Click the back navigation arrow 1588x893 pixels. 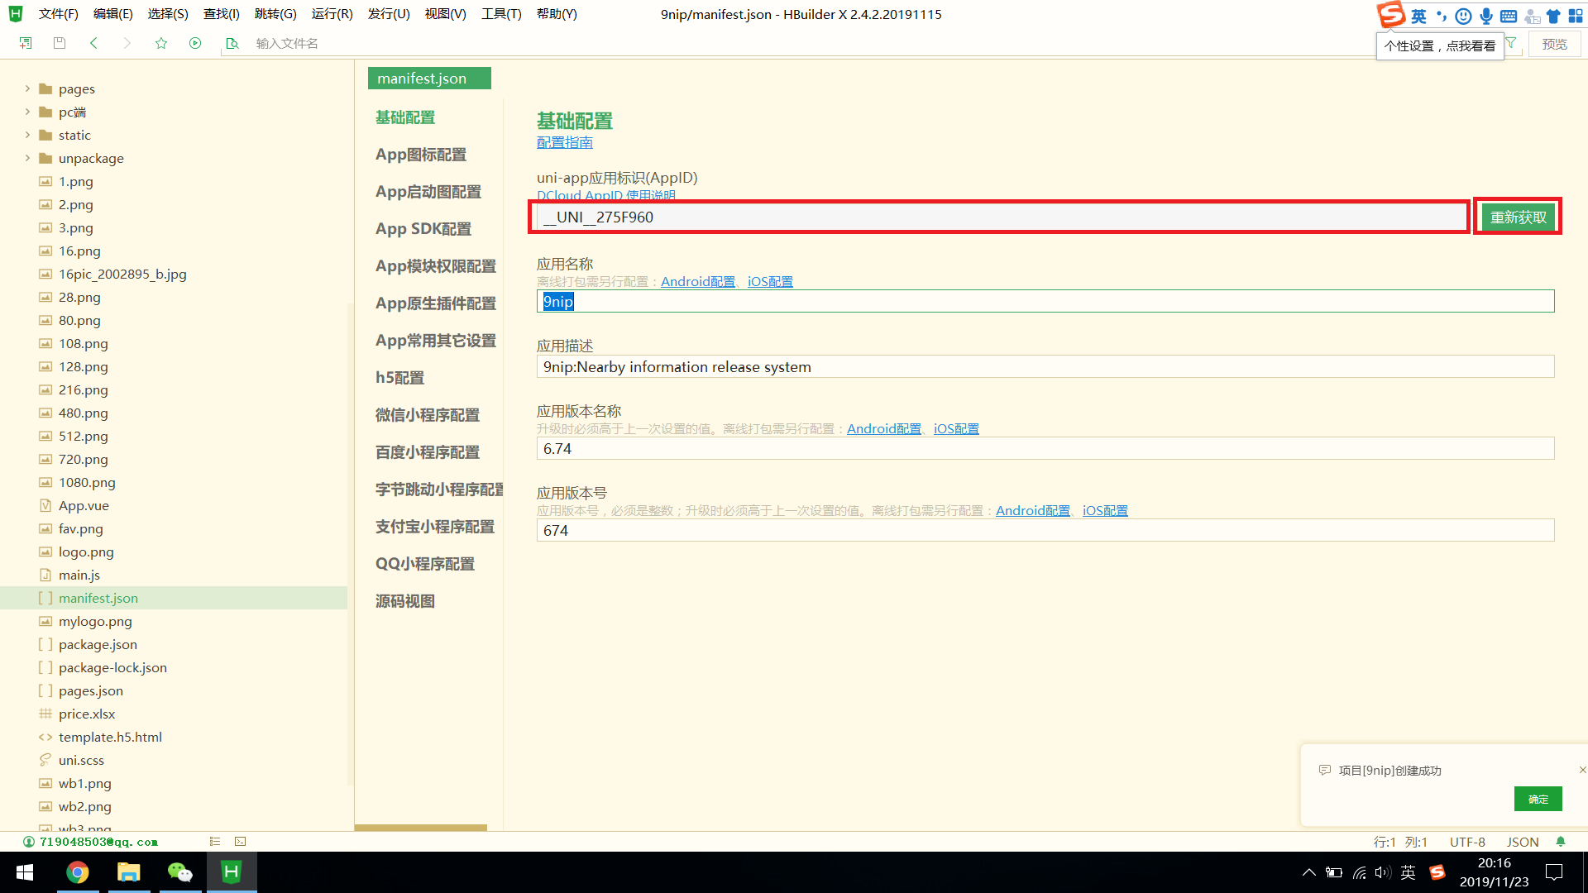click(93, 43)
